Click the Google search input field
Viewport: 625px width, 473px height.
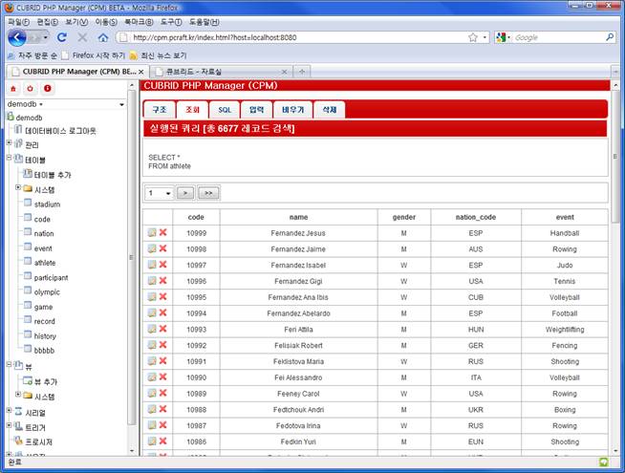pos(558,37)
